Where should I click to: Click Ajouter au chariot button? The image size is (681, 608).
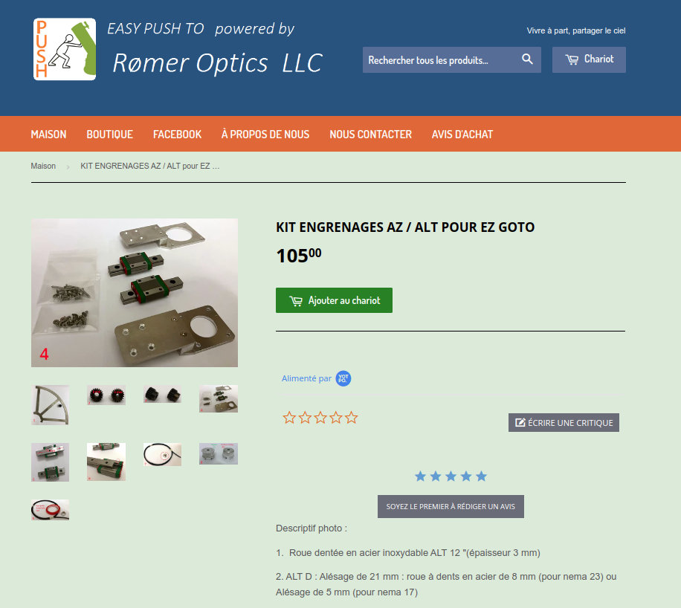pos(334,300)
